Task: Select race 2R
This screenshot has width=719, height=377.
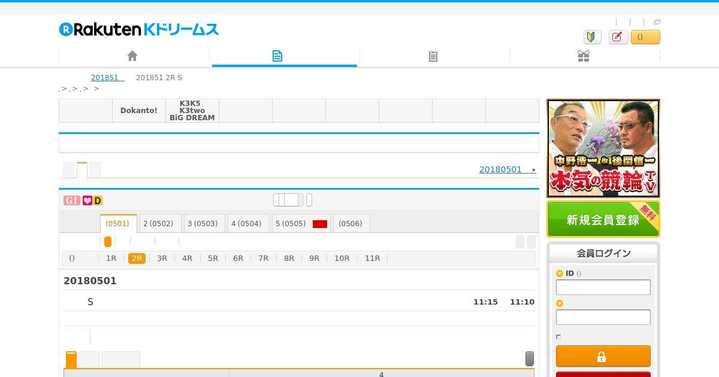Action: pos(137,259)
